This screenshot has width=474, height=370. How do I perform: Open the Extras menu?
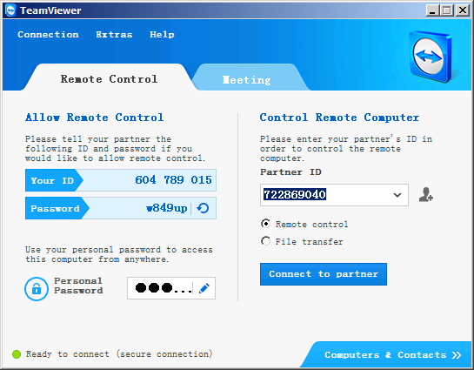click(114, 35)
